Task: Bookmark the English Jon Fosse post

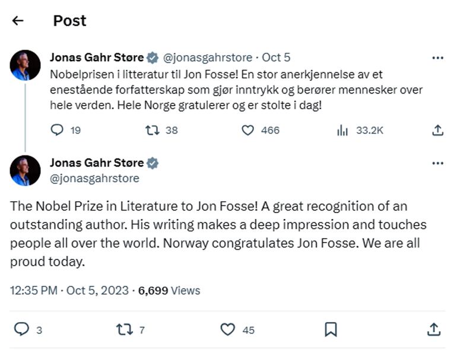Action: tap(331, 329)
